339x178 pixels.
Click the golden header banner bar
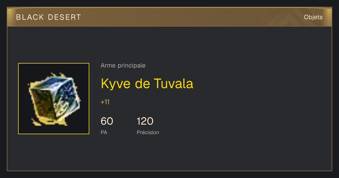pos(169,17)
